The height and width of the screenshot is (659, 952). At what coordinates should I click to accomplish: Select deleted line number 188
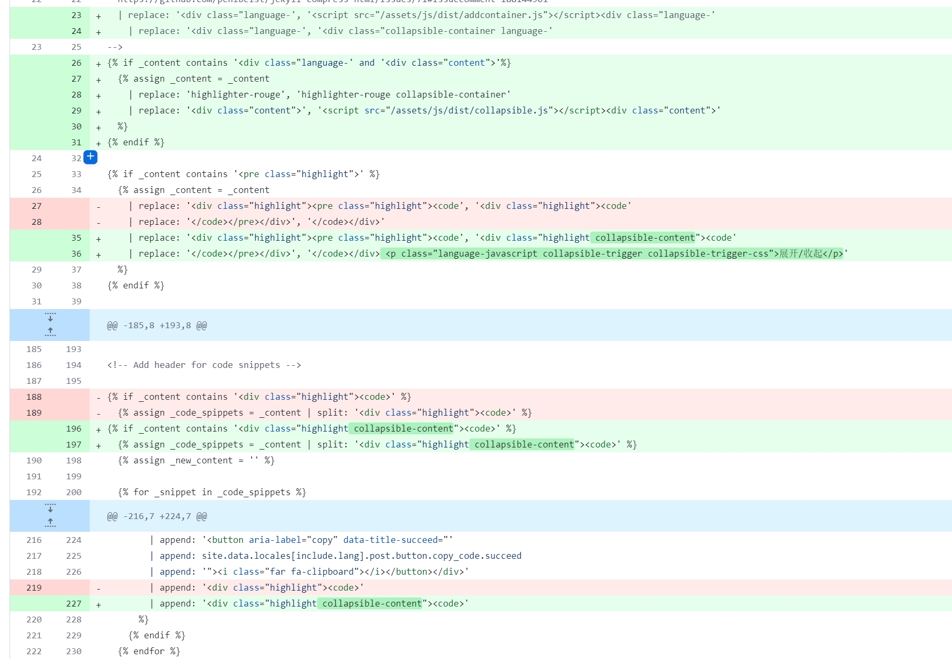click(34, 397)
